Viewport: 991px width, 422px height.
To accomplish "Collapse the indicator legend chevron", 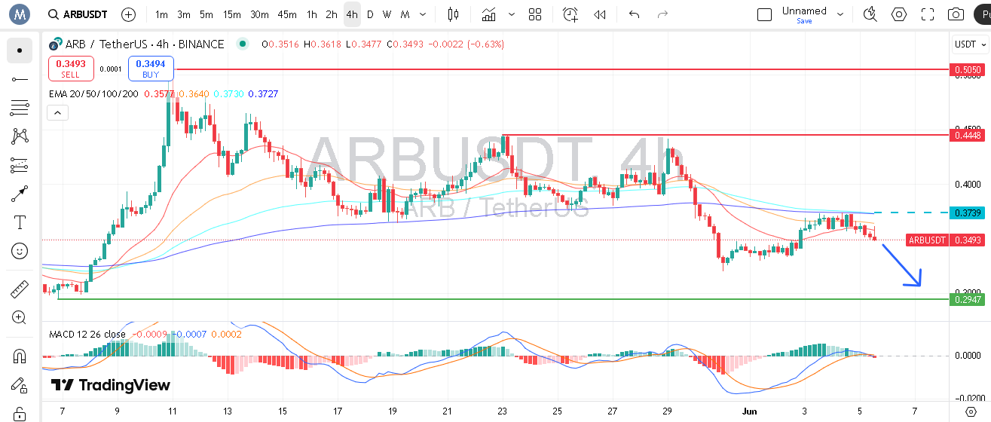I will (x=57, y=113).
